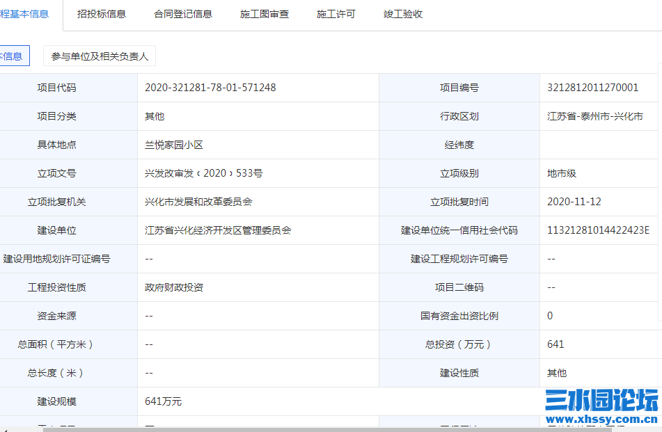Go to the 施工许可 tab
The width and height of the screenshot is (662, 432).
point(336,14)
